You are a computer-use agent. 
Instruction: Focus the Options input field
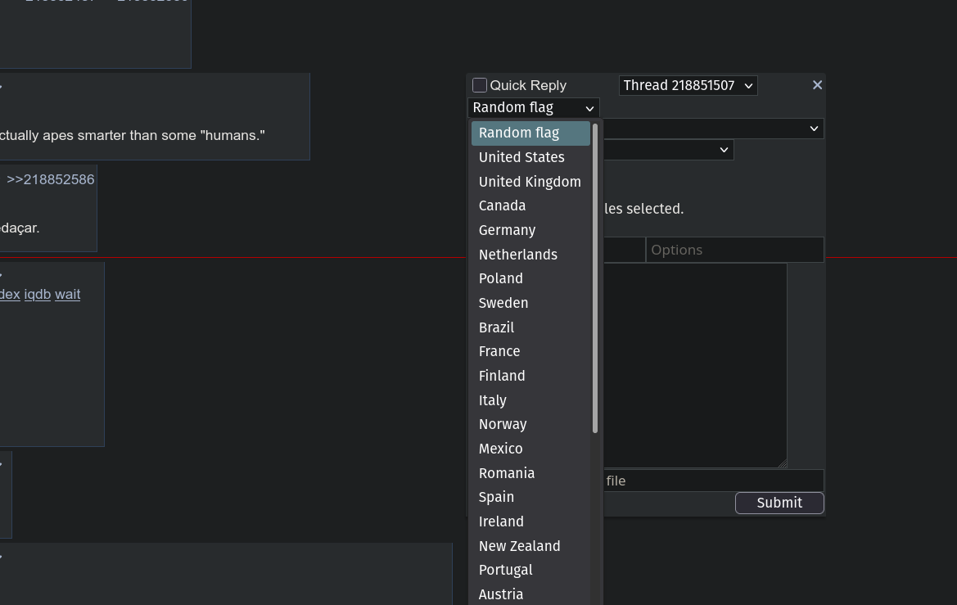(735, 251)
